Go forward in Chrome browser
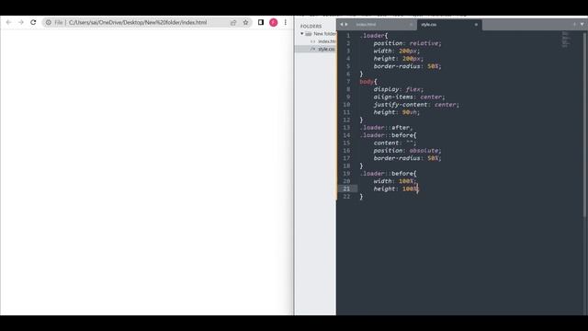 point(21,22)
